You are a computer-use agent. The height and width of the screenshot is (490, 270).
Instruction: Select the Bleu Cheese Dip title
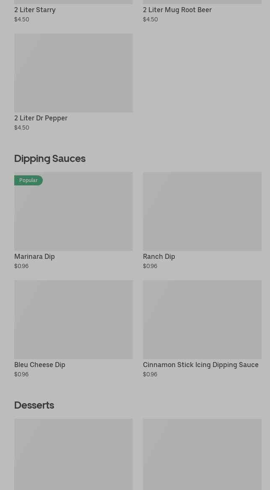point(40,365)
